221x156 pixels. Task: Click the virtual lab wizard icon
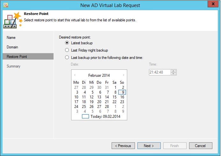point(13,20)
